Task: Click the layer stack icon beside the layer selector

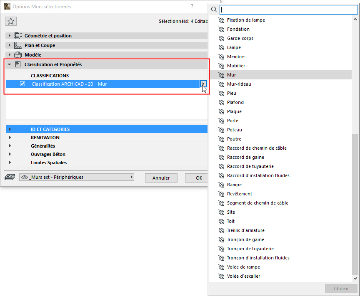Action: (10, 177)
